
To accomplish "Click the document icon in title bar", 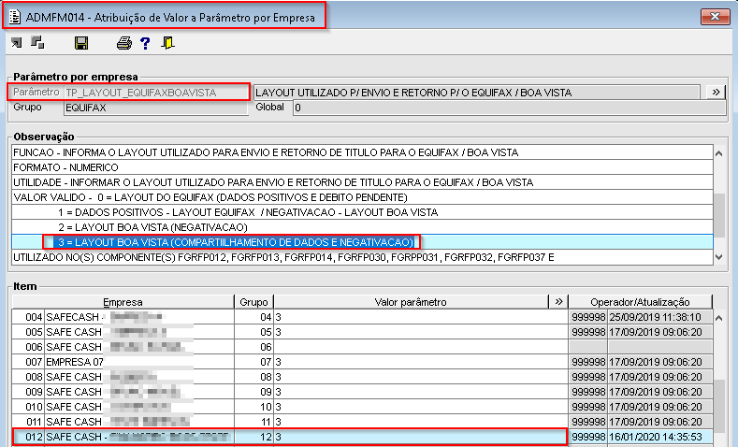I will pos(15,17).
